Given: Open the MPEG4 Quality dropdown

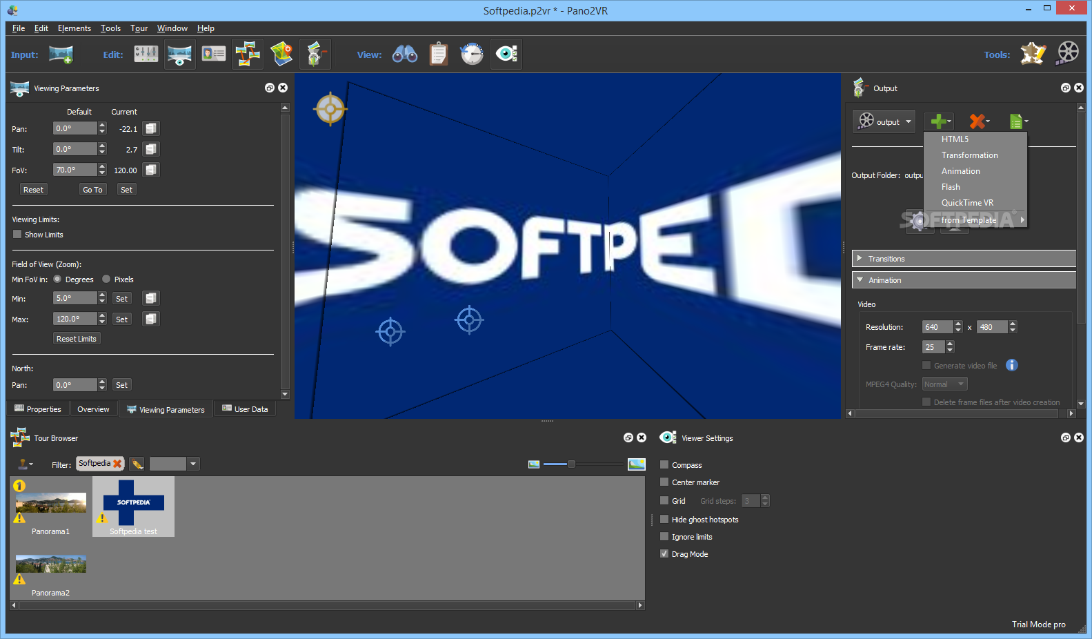Looking at the screenshot, I should point(944,384).
